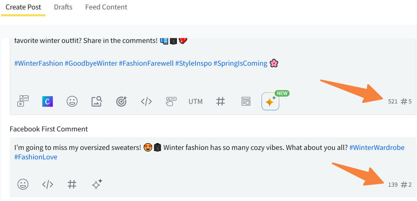Viewport: 417px width, 201px height.
Task: Use AI sparkle icon for first comment
Action: [x=97, y=185]
